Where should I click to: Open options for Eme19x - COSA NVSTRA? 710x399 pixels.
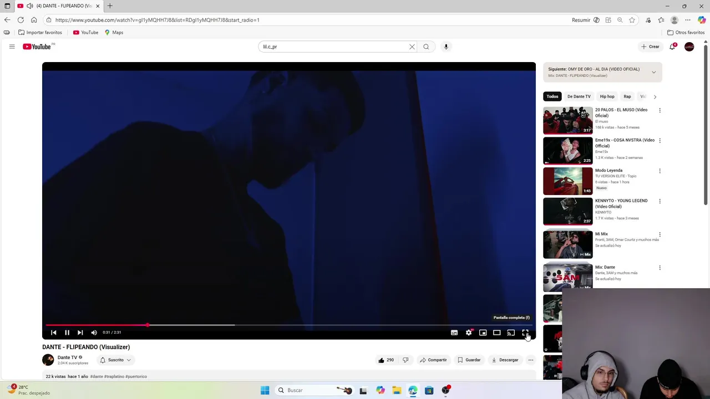pyautogui.click(x=660, y=140)
